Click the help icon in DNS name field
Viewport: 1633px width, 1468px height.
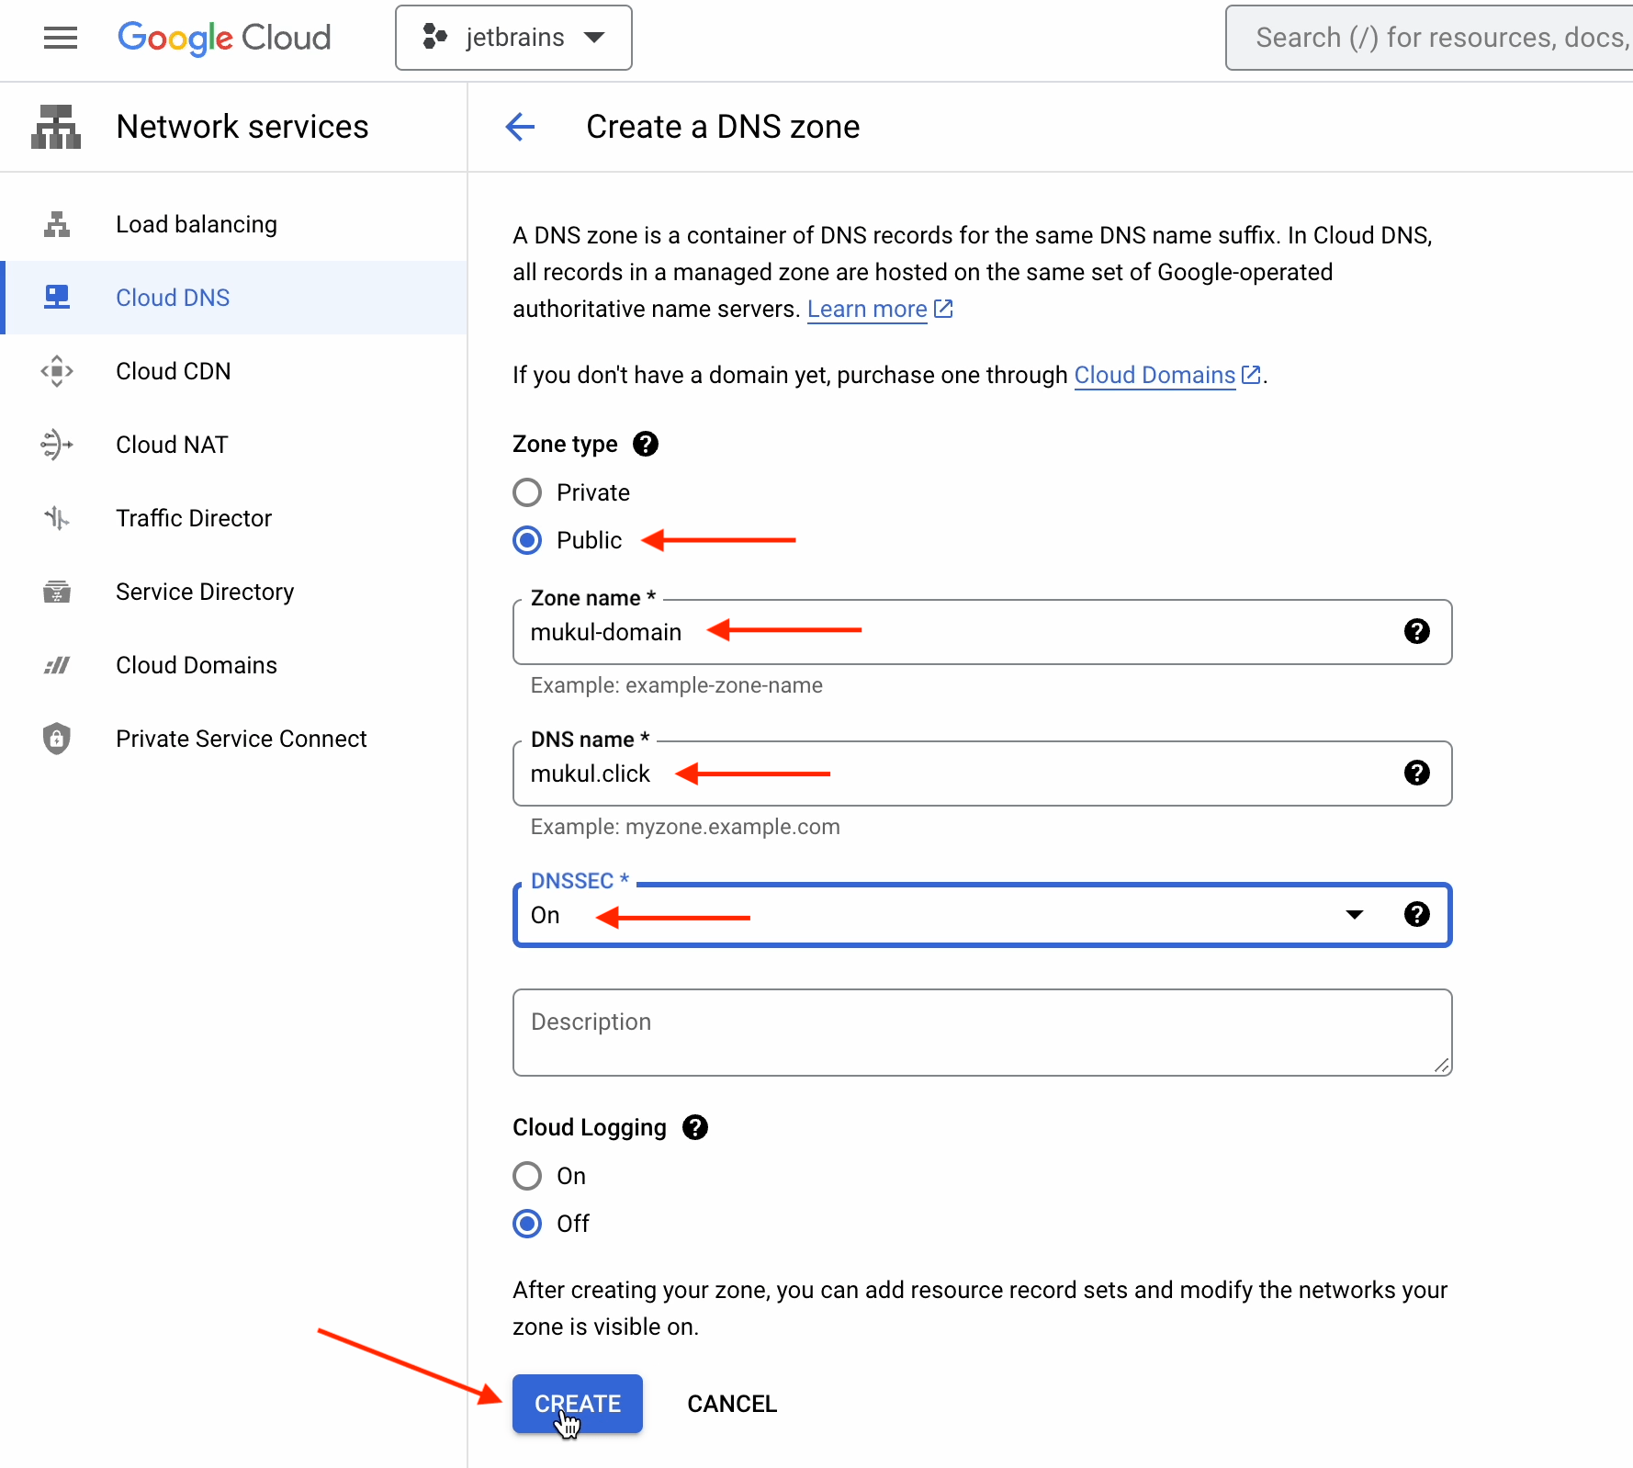1416,774
